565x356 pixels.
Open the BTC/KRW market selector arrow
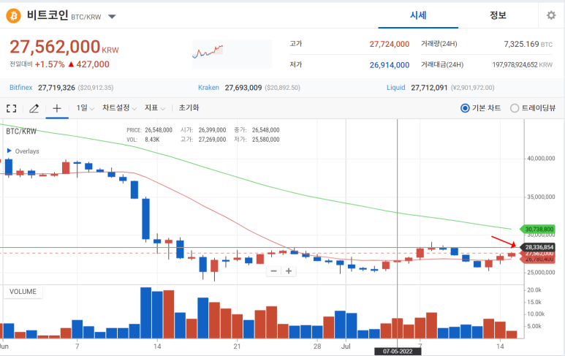tap(112, 17)
